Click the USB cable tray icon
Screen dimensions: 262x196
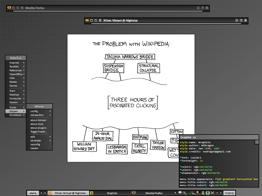tap(194, 193)
